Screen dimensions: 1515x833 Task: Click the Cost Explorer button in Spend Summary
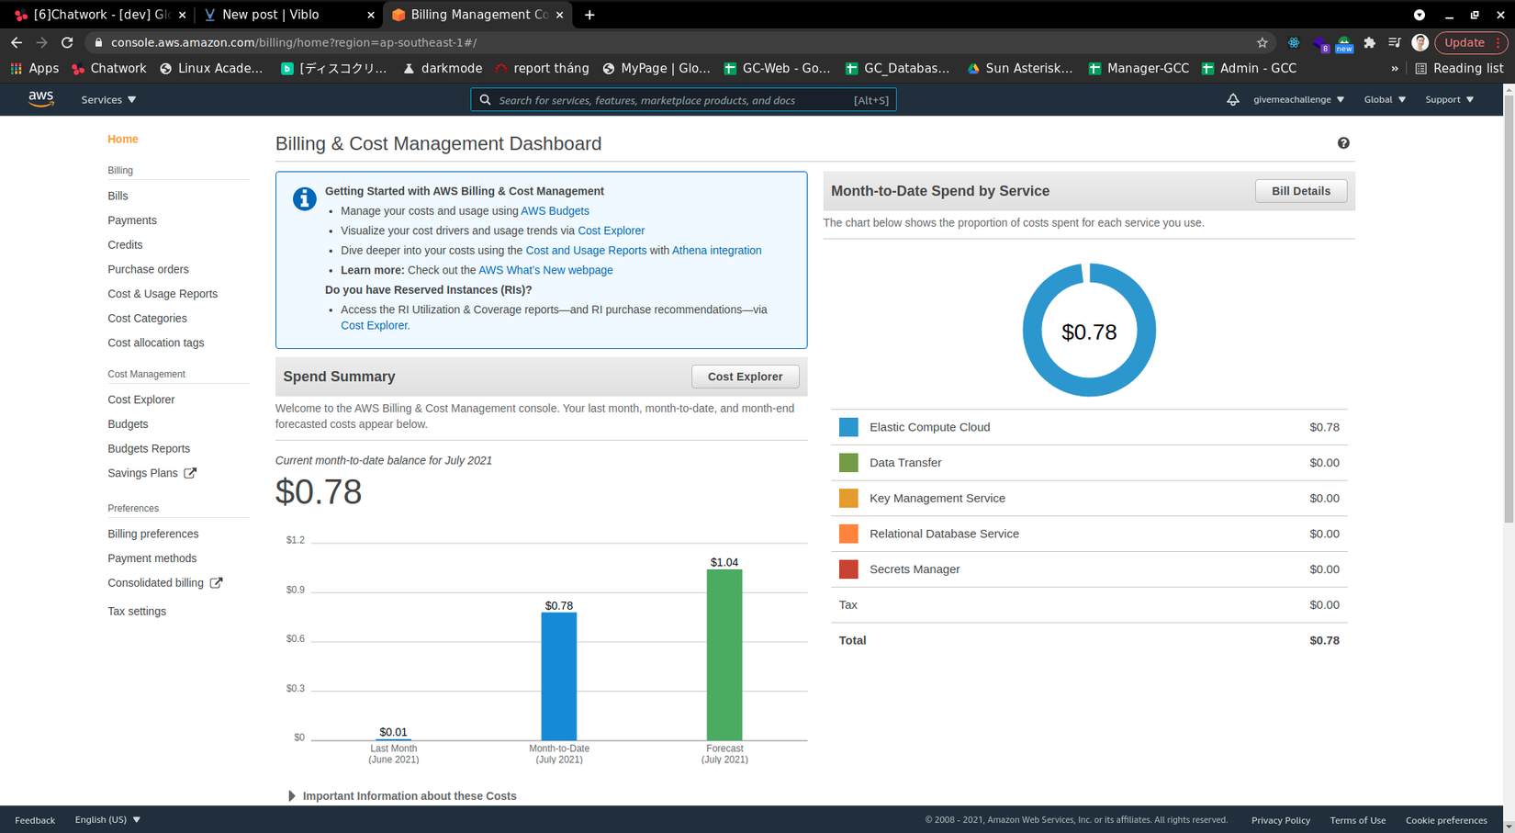pyautogui.click(x=745, y=377)
